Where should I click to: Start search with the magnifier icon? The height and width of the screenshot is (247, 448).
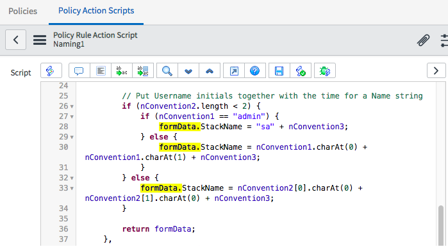167,71
